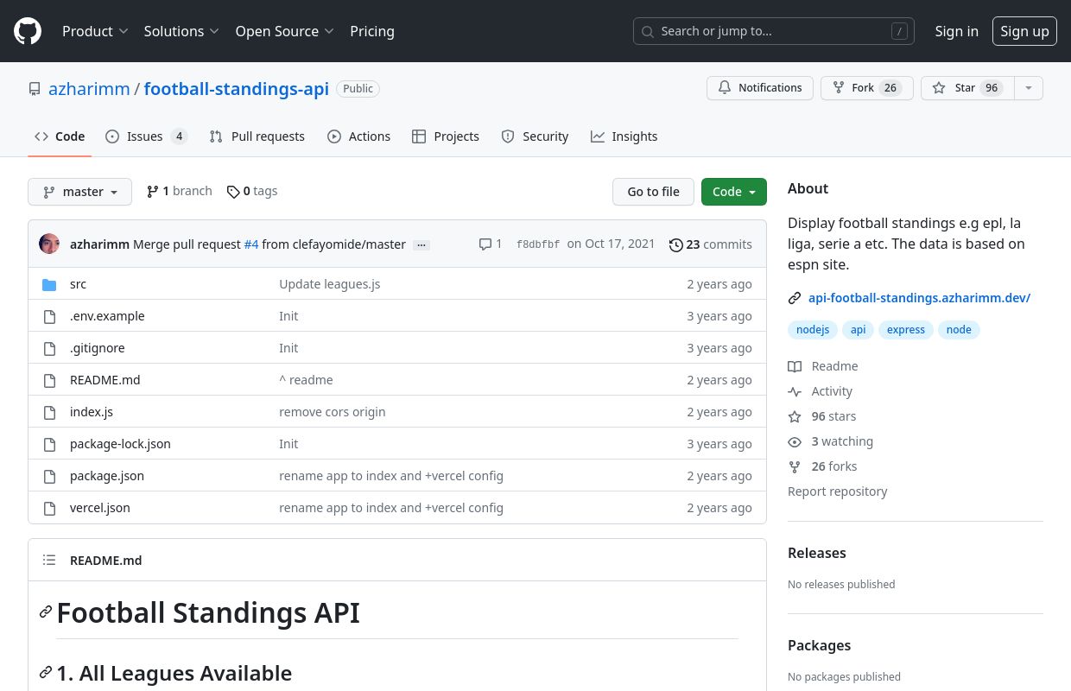Viewport: 1071px width, 691px height.
Task: Open the 'remove cors origin' commit message
Action: tap(333, 412)
